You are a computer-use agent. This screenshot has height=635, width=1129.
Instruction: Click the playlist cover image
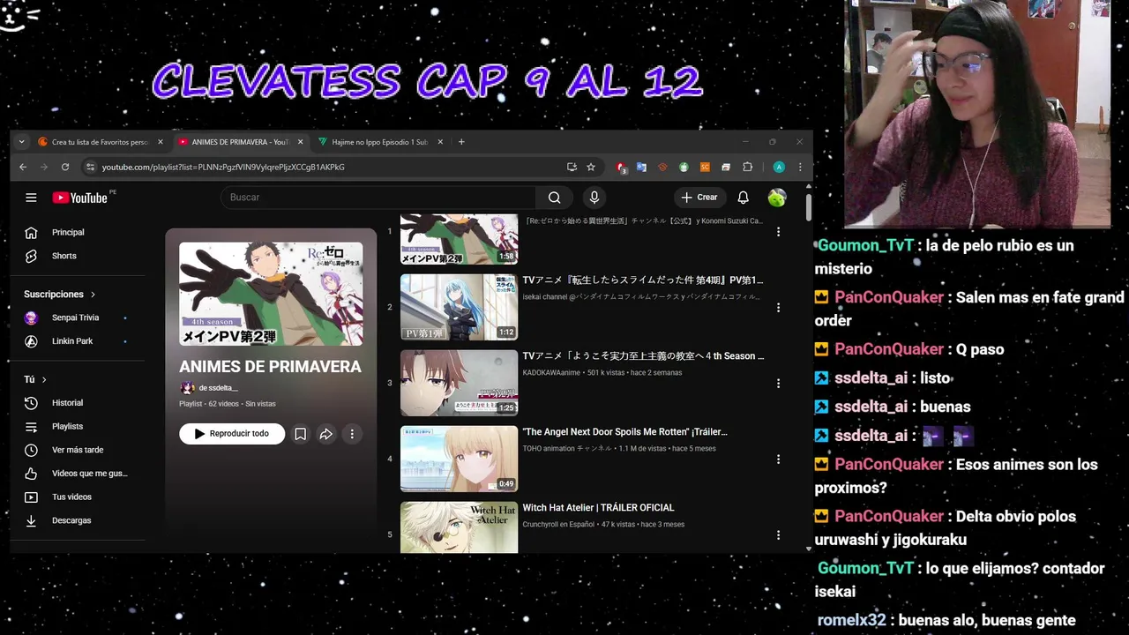271,294
